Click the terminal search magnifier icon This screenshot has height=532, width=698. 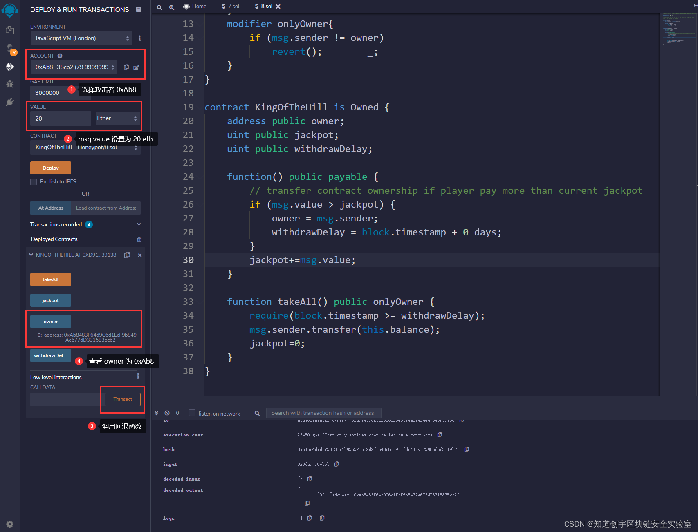point(257,413)
